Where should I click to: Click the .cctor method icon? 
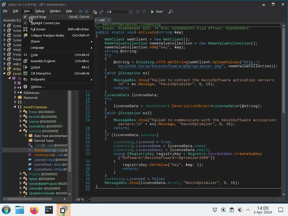[x=30, y=145]
